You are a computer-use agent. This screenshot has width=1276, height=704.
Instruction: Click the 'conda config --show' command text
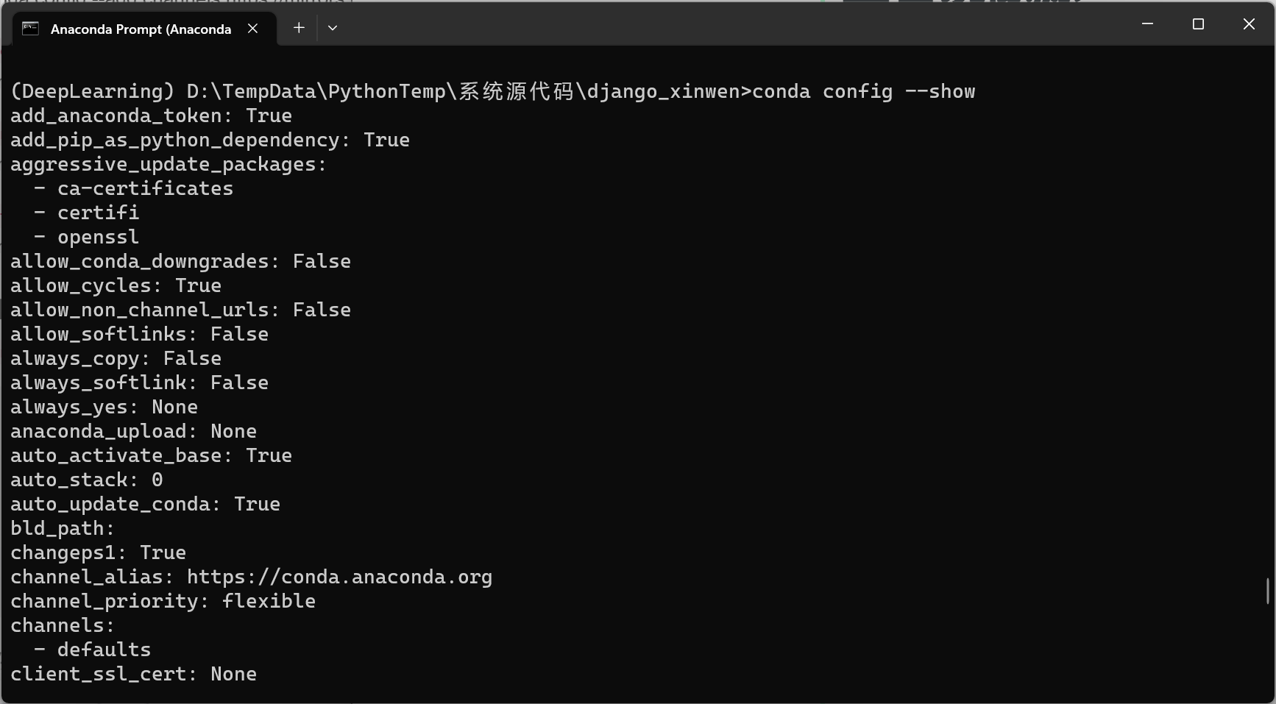(863, 91)
